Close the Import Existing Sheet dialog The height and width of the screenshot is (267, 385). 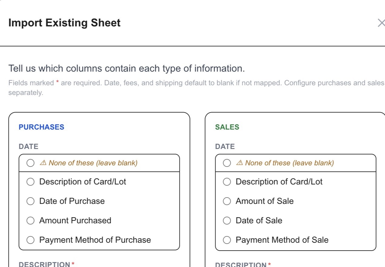(381, 23)
